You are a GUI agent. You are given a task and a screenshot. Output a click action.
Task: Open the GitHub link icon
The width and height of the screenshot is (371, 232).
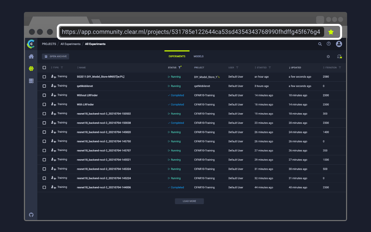(x=31, y=215)
